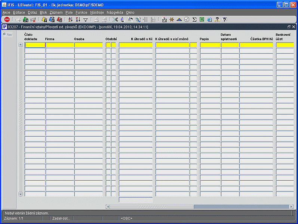Image resolution: width=298 pixels, height=224 pixels.
Task: Click the yellow Částka DPH Kč field
Action: coord(256,45)
